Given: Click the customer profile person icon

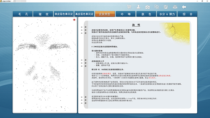Looking at the screenshot, I should click(x=138, y=7).
